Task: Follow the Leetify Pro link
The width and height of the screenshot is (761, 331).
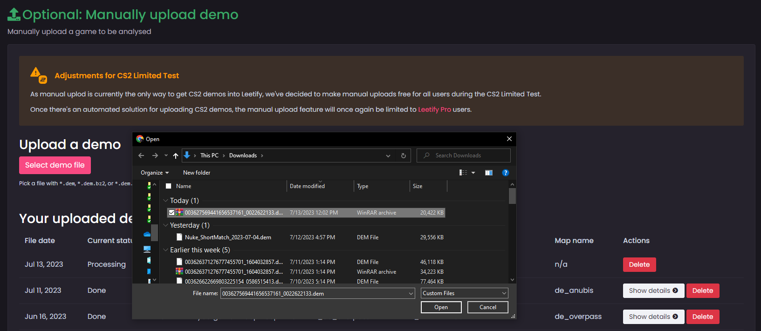Action: click(x=434, y=109)
